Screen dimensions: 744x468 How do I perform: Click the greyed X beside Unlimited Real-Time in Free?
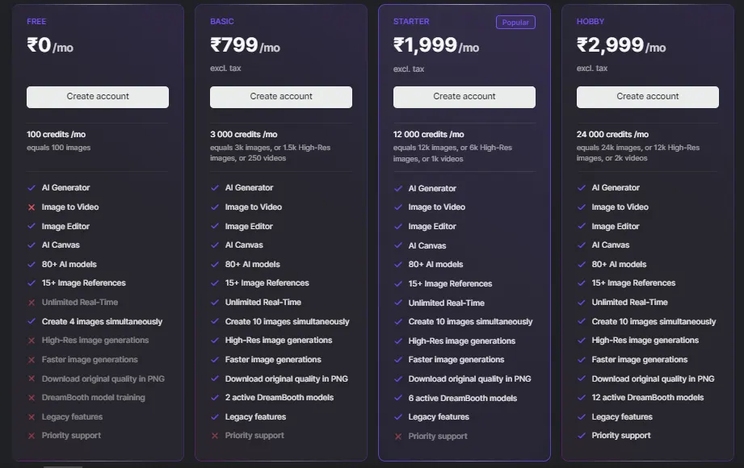[32, 302]
